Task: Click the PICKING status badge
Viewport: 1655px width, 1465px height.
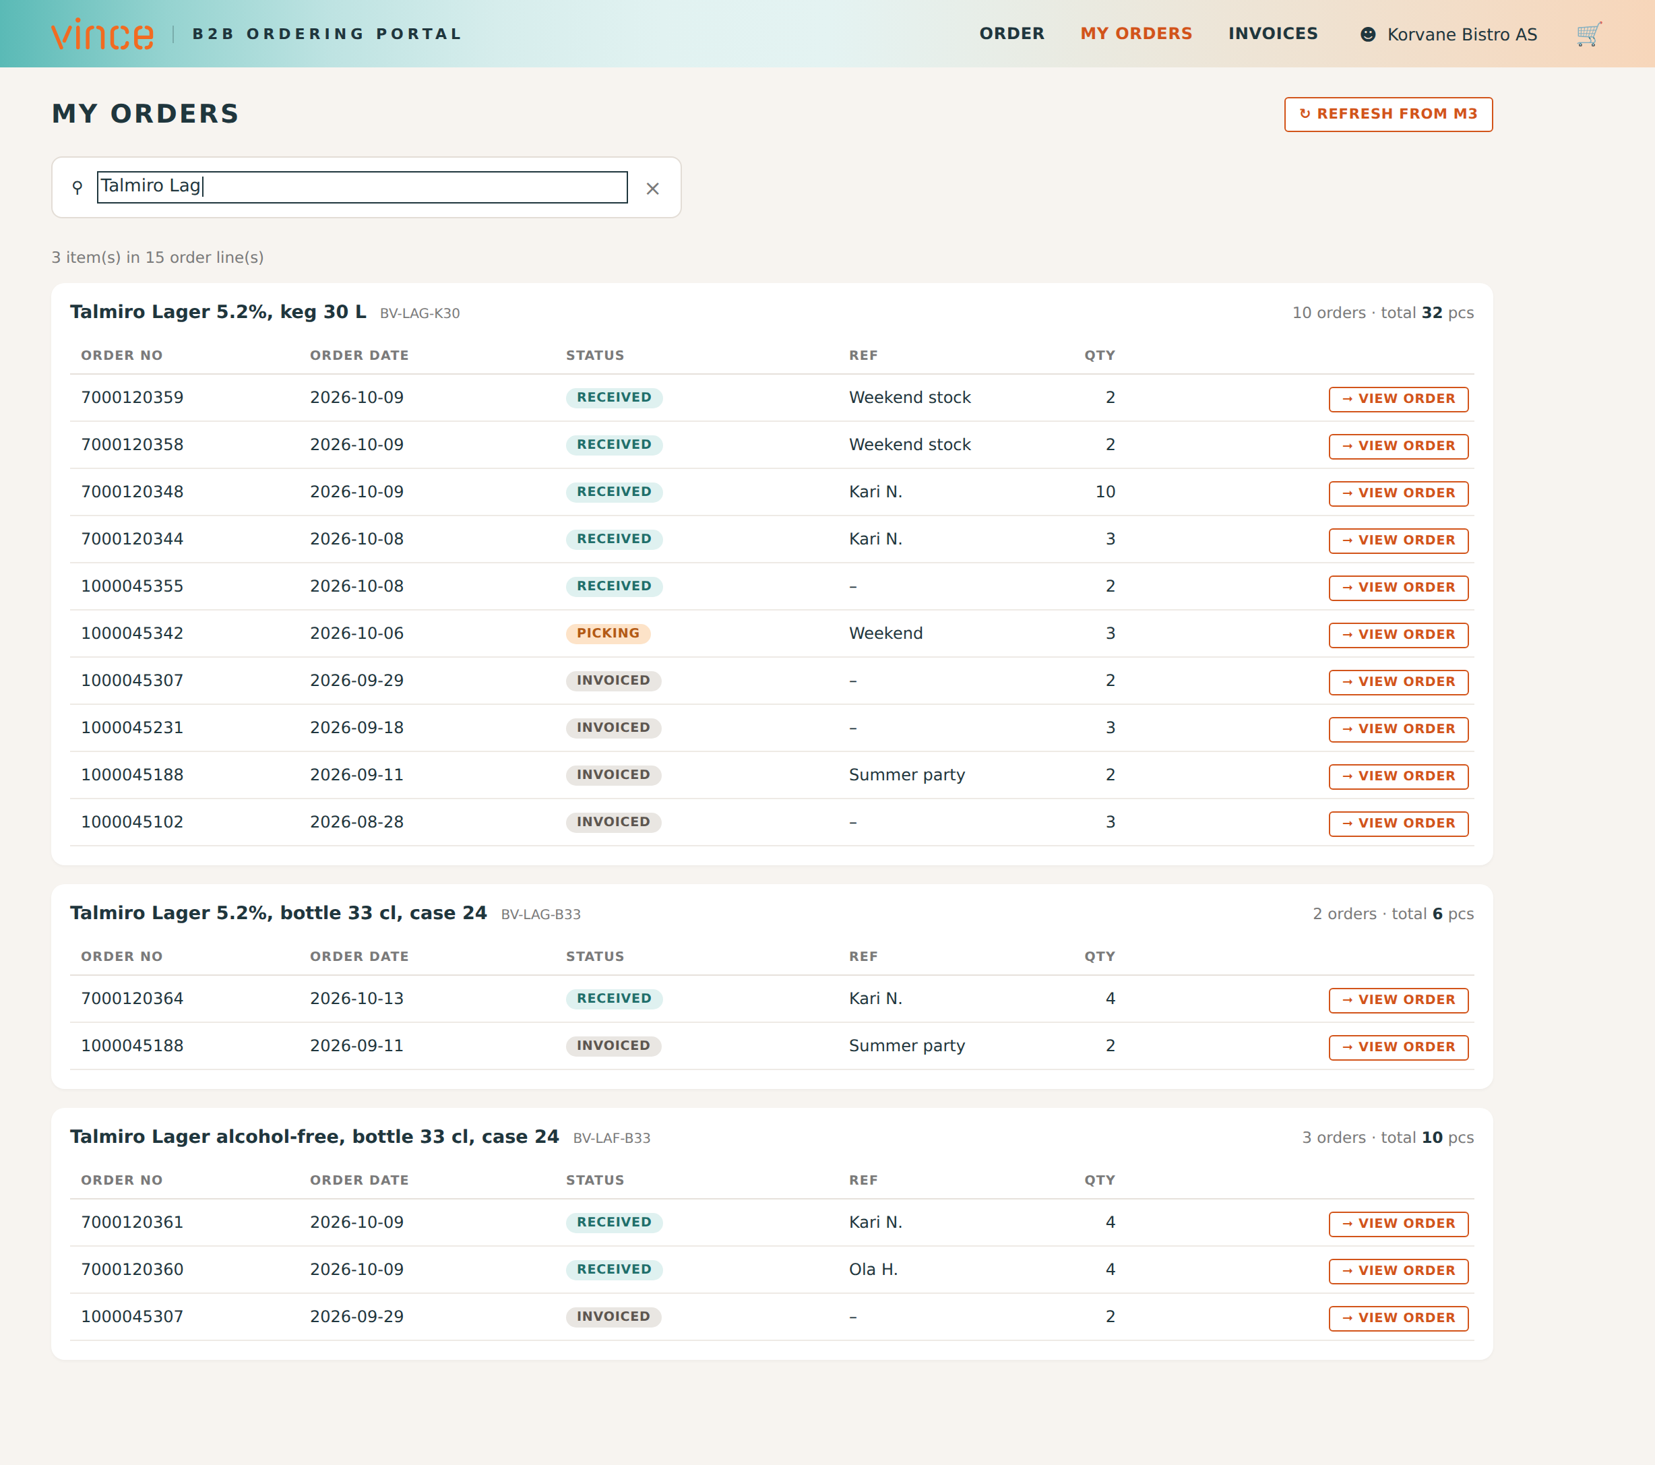Action: 607,633
